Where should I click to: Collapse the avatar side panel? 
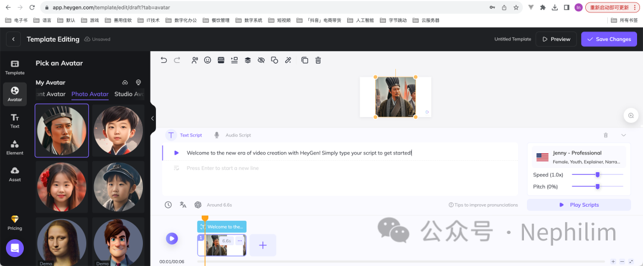(152, 118)
